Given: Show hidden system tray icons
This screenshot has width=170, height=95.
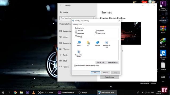Looking at the screenshot, I should pos(143,93).
